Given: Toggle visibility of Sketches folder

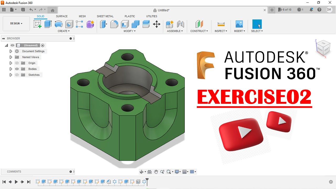Looking at the screenshot, I should point(17,75).
